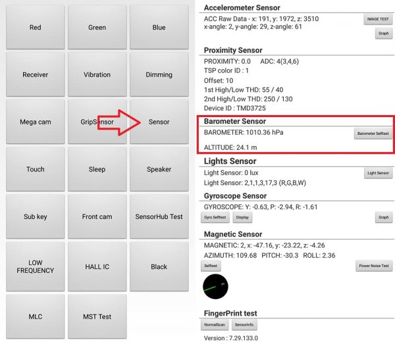
Task: Select Device ID TMD3725 text
Action: (x=235, y=108)
